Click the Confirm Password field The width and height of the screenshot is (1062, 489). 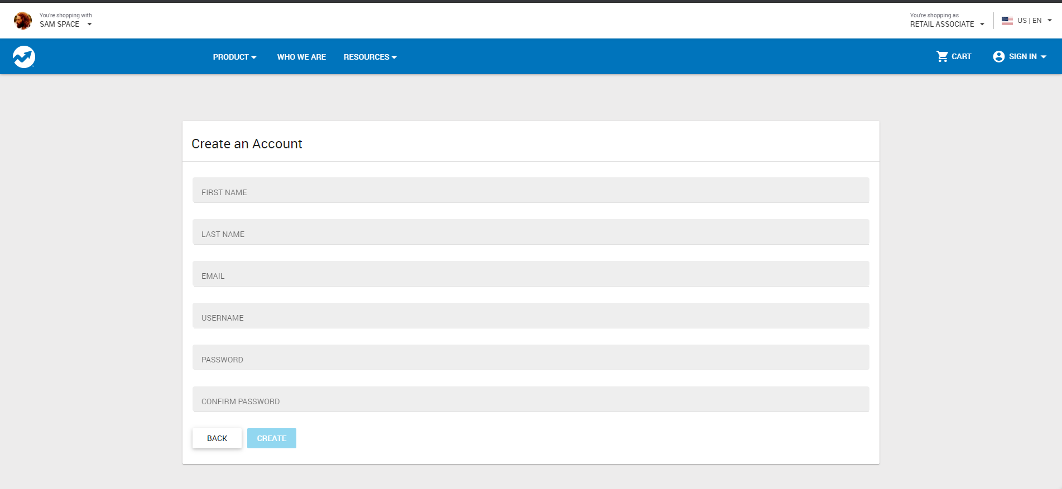click(x=530, y=400)
